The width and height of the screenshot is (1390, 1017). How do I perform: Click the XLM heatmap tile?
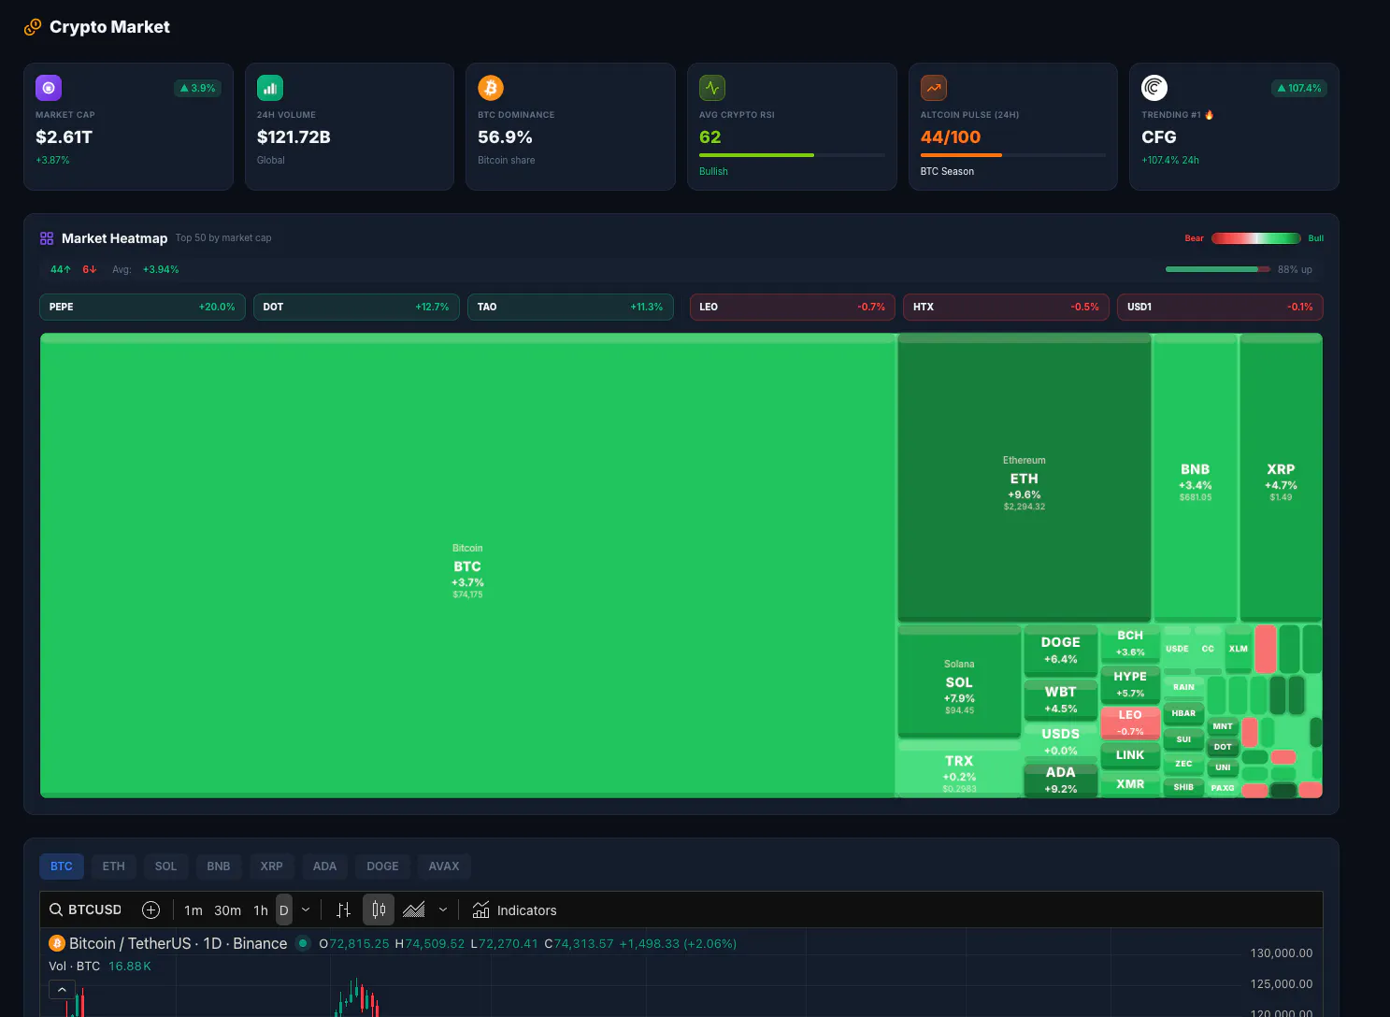click(x=1239, y=649)
